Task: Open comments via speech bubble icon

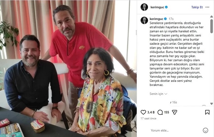Action: pos(160,112)
